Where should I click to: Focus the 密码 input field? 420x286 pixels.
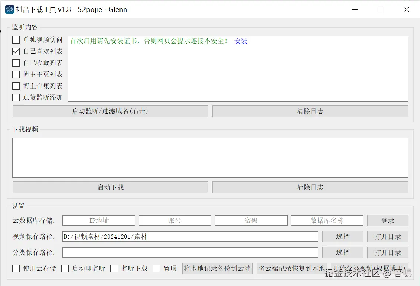click(251, 221)
